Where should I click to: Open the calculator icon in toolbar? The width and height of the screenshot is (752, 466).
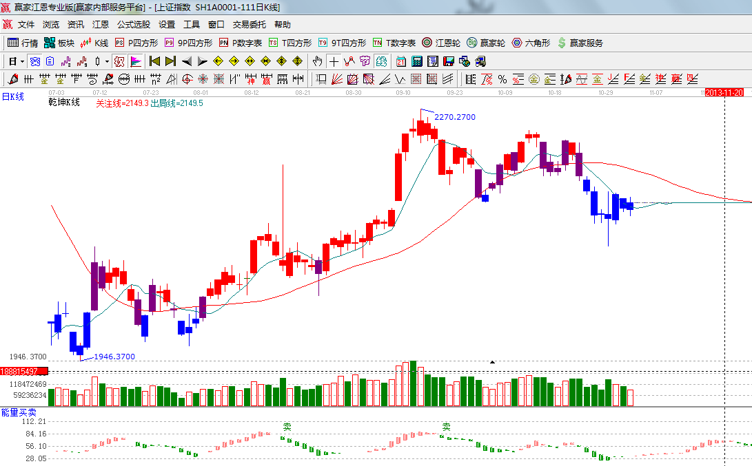pyautogui.click(x=416, y=61)
